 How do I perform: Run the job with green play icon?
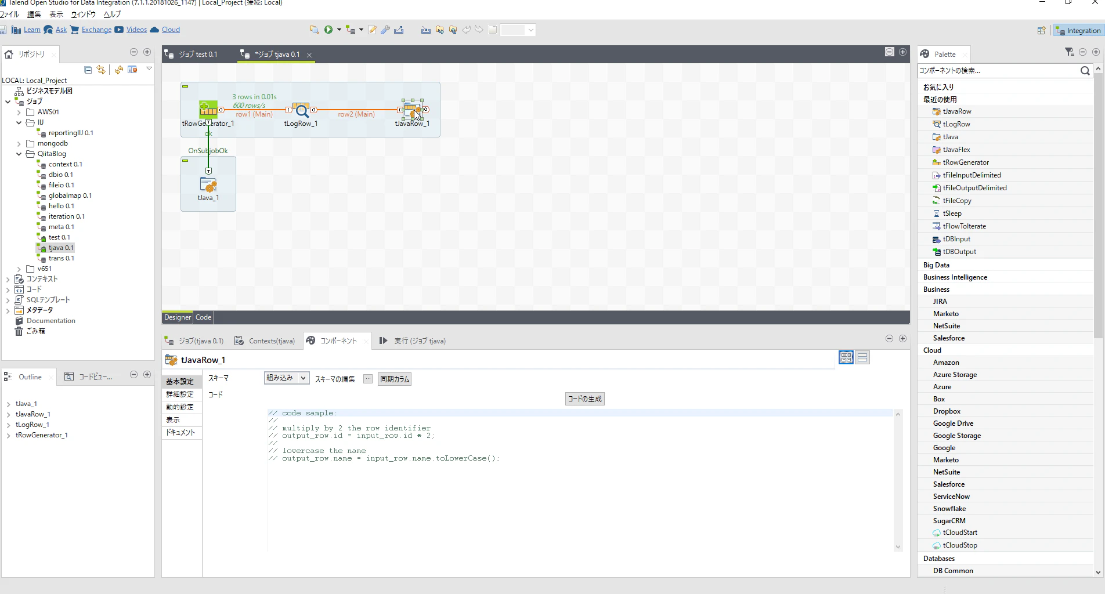pos(328,30)
